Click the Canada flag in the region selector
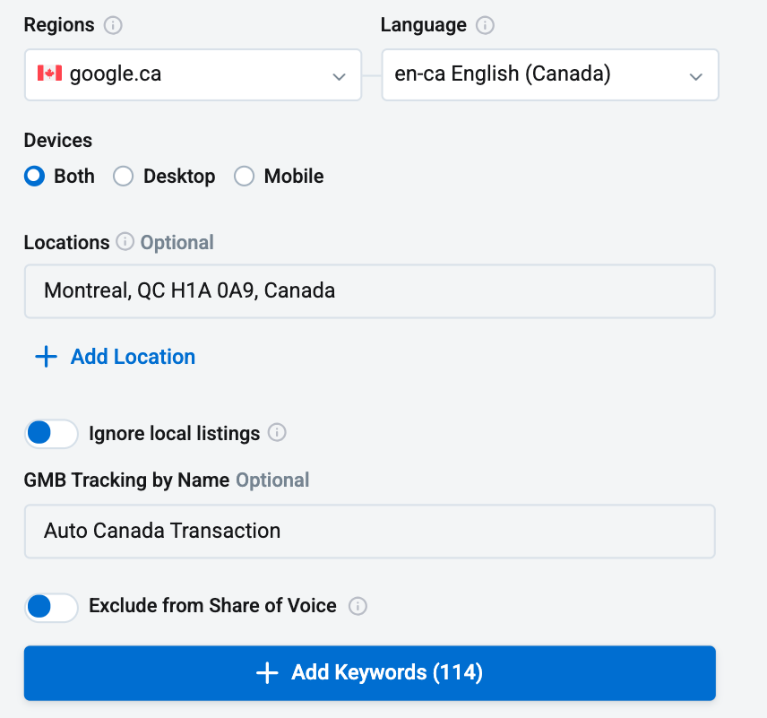Screen dimensions: 767x718 click(50, 74)
